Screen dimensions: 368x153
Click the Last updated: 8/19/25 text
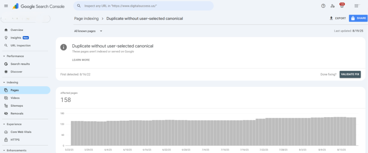coord(349,31)
